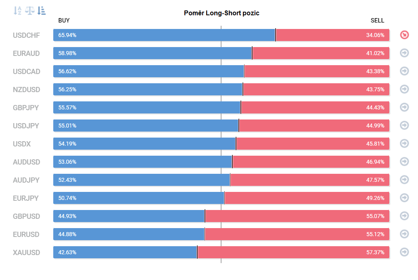Click the AUDUSD red sell bar 46.94%
418x280 pixels.
(311, 162)
